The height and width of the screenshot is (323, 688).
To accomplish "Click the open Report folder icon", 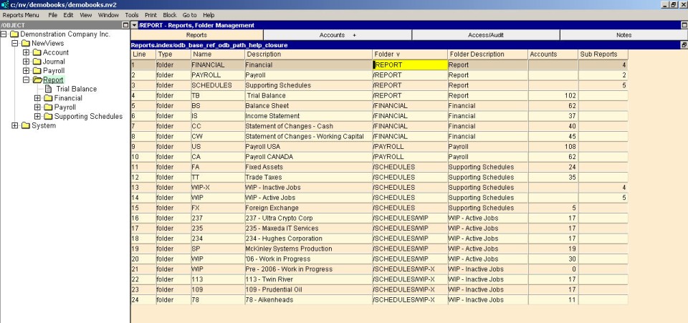I will tap(37, 80).
